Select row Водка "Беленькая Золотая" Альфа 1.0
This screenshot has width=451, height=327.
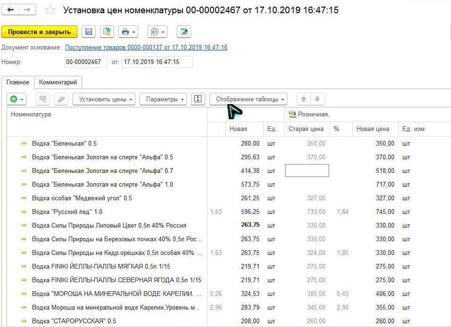click(102, 185)
